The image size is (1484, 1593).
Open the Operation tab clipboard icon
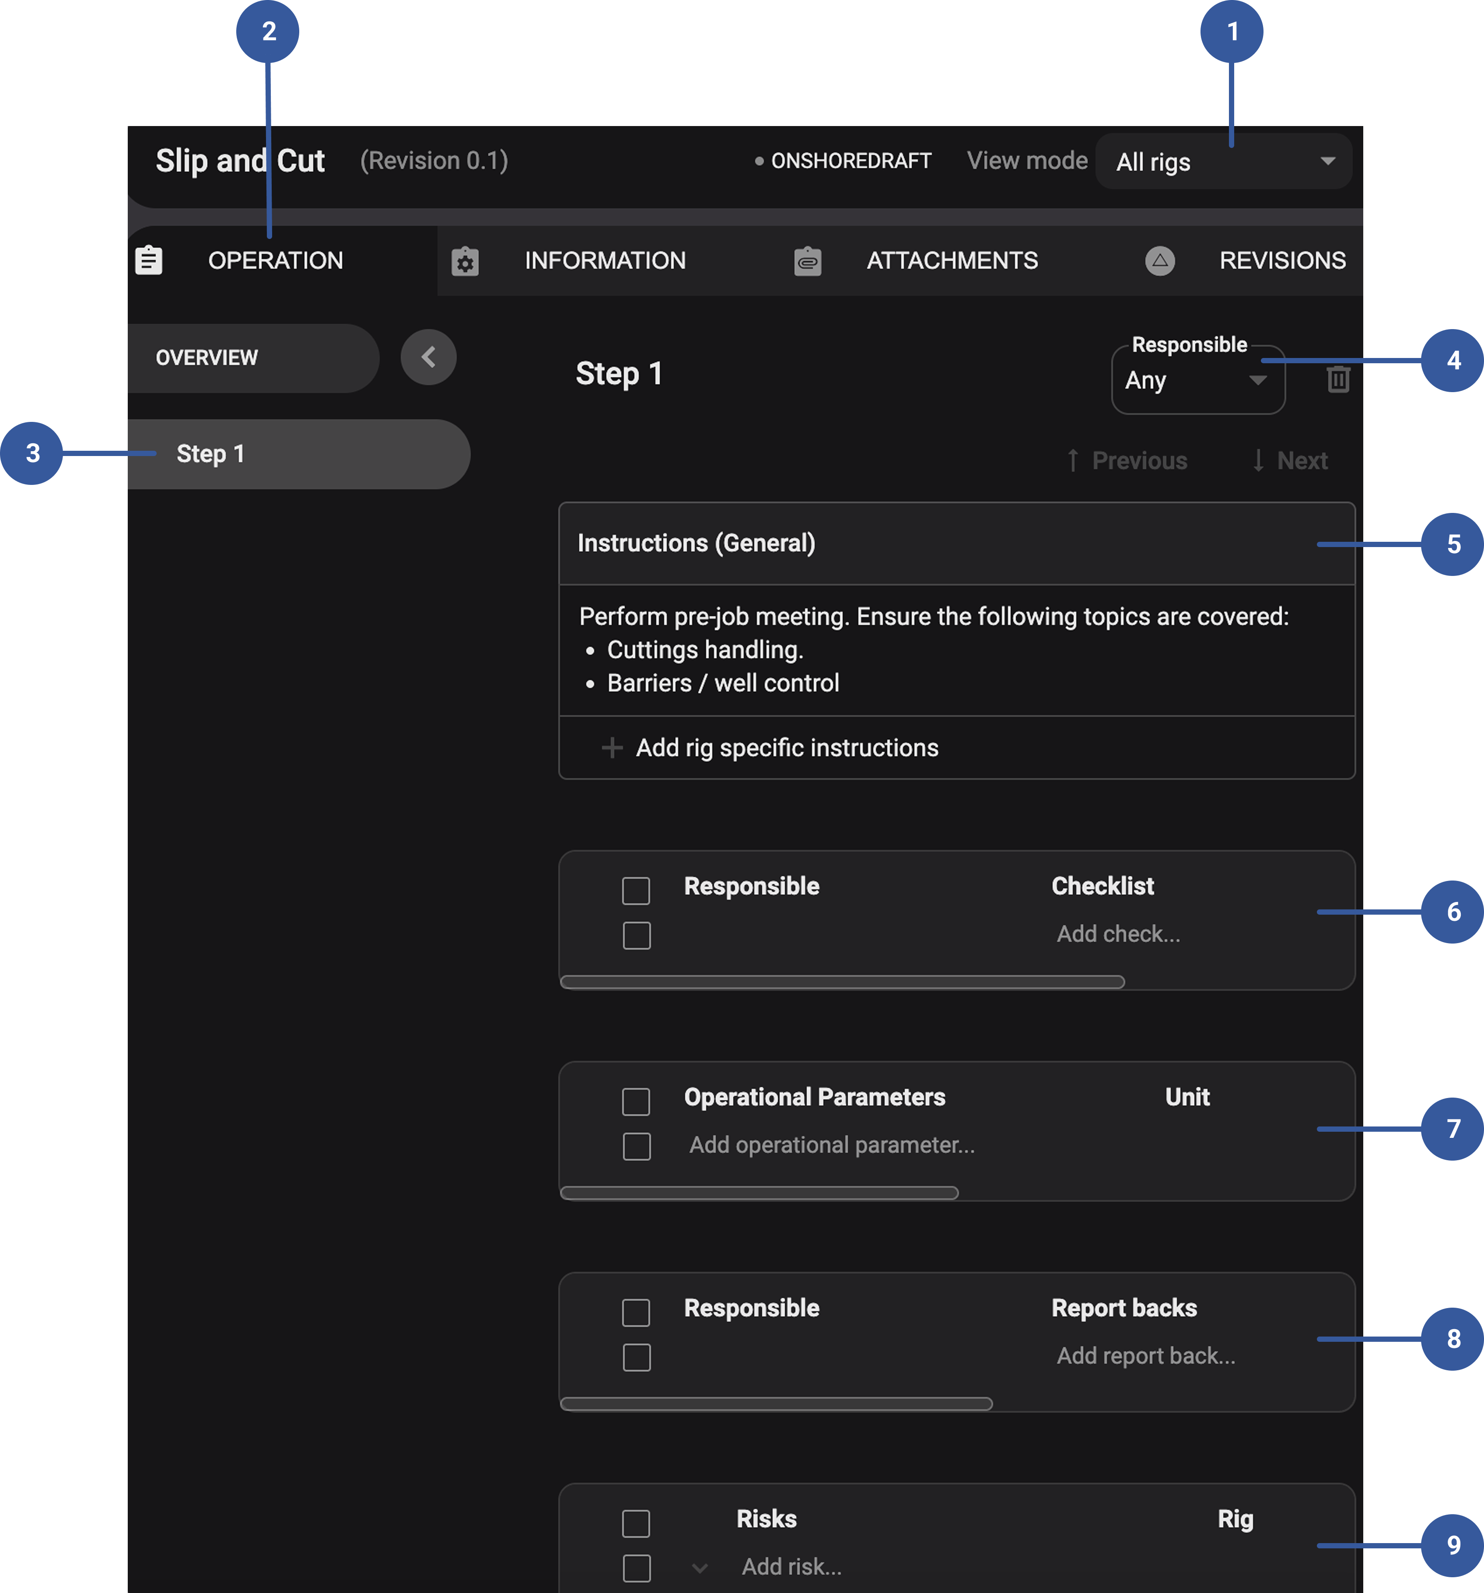pyautogui.click(x=149, y=260)
